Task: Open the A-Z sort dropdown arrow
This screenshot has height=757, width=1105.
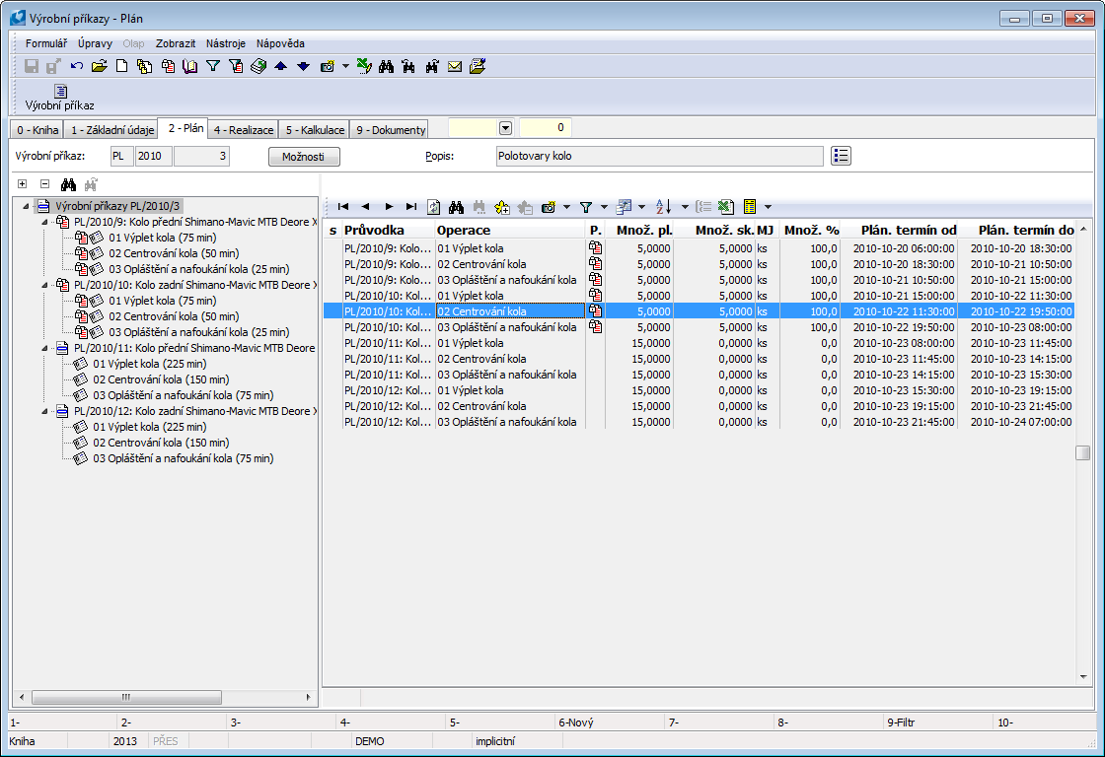Action: (x=685, y=207)
